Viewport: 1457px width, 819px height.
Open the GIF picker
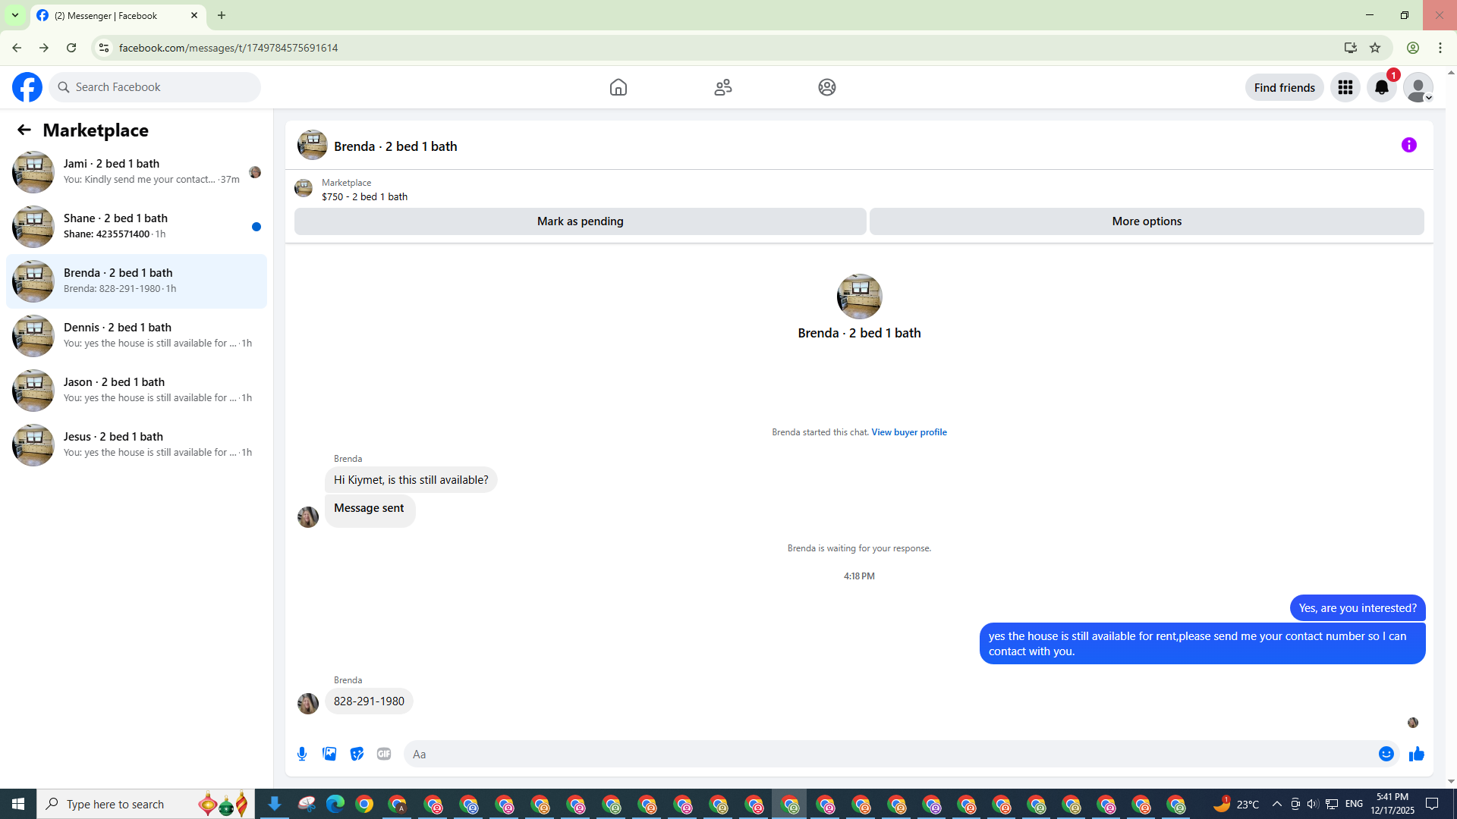point(384,754)
